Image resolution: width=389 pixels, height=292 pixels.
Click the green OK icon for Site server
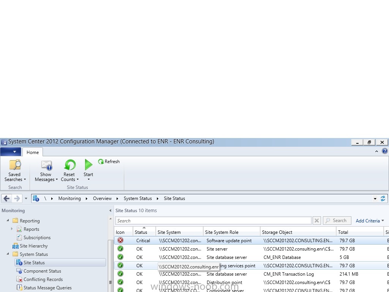pyautogui.click(x=120, y=249)
